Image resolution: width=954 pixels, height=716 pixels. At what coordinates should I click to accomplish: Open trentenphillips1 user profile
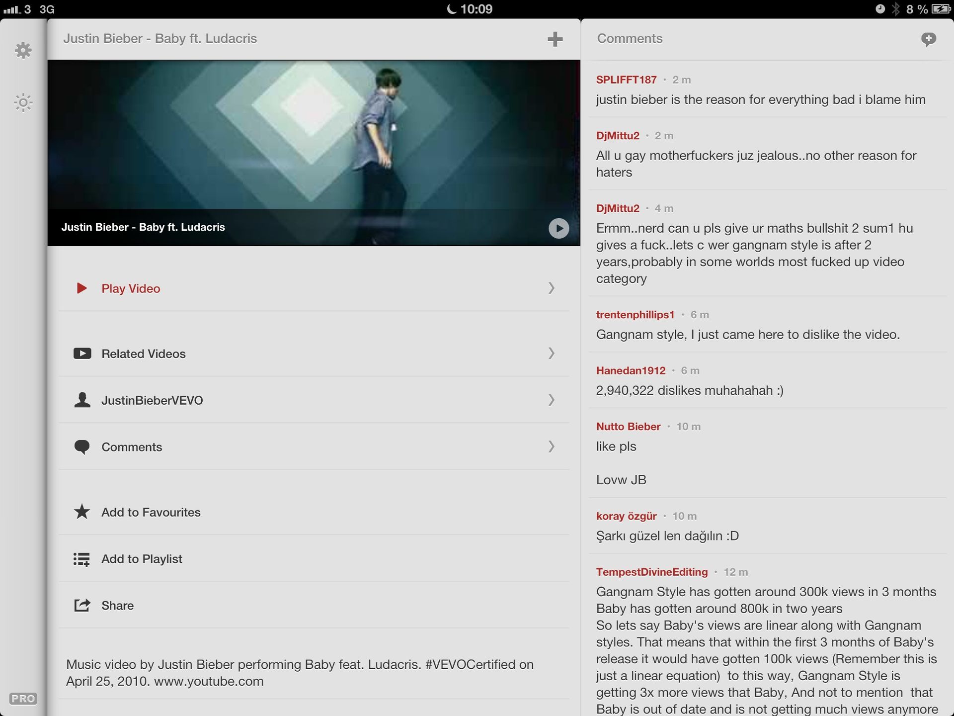(x=635, y=315)
